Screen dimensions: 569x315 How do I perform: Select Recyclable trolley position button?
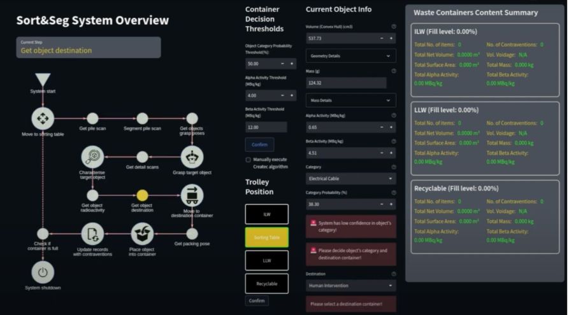[x=267, y=283]
